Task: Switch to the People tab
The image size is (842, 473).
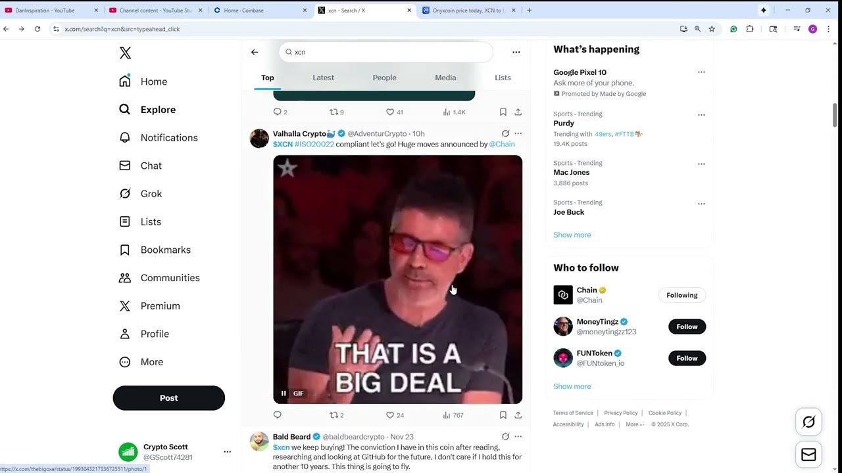Action: pos(385,78)
